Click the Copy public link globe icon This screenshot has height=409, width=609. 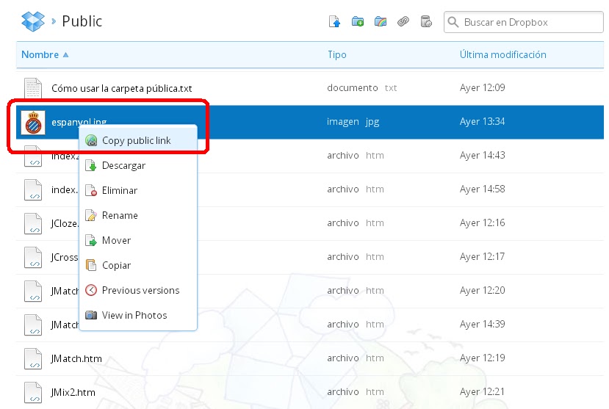click(91, 140)
